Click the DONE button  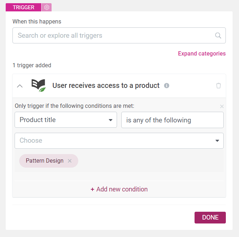[210, 217]
